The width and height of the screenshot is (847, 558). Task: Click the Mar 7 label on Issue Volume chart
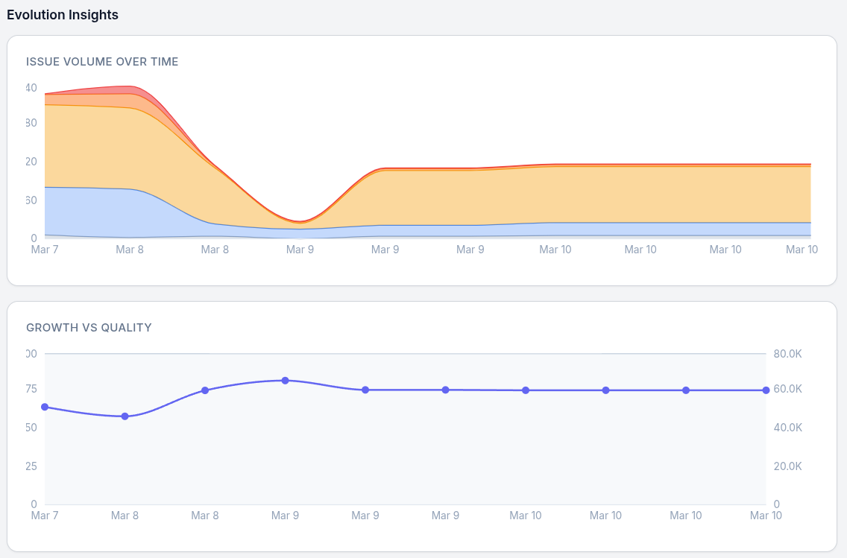pyautogui.click(x=45, y=250)
